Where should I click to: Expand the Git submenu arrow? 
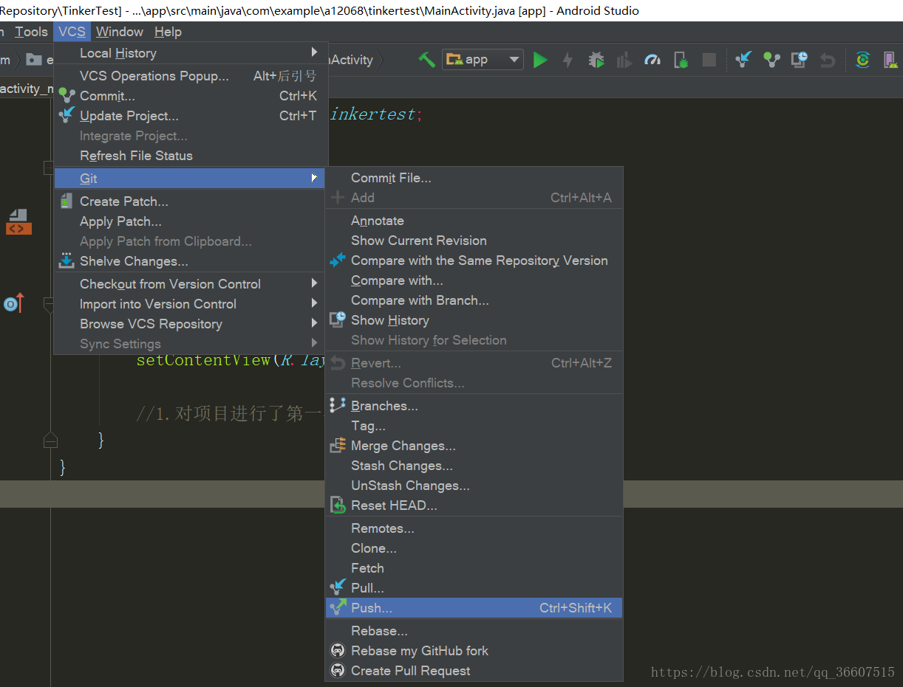[314, 178]
